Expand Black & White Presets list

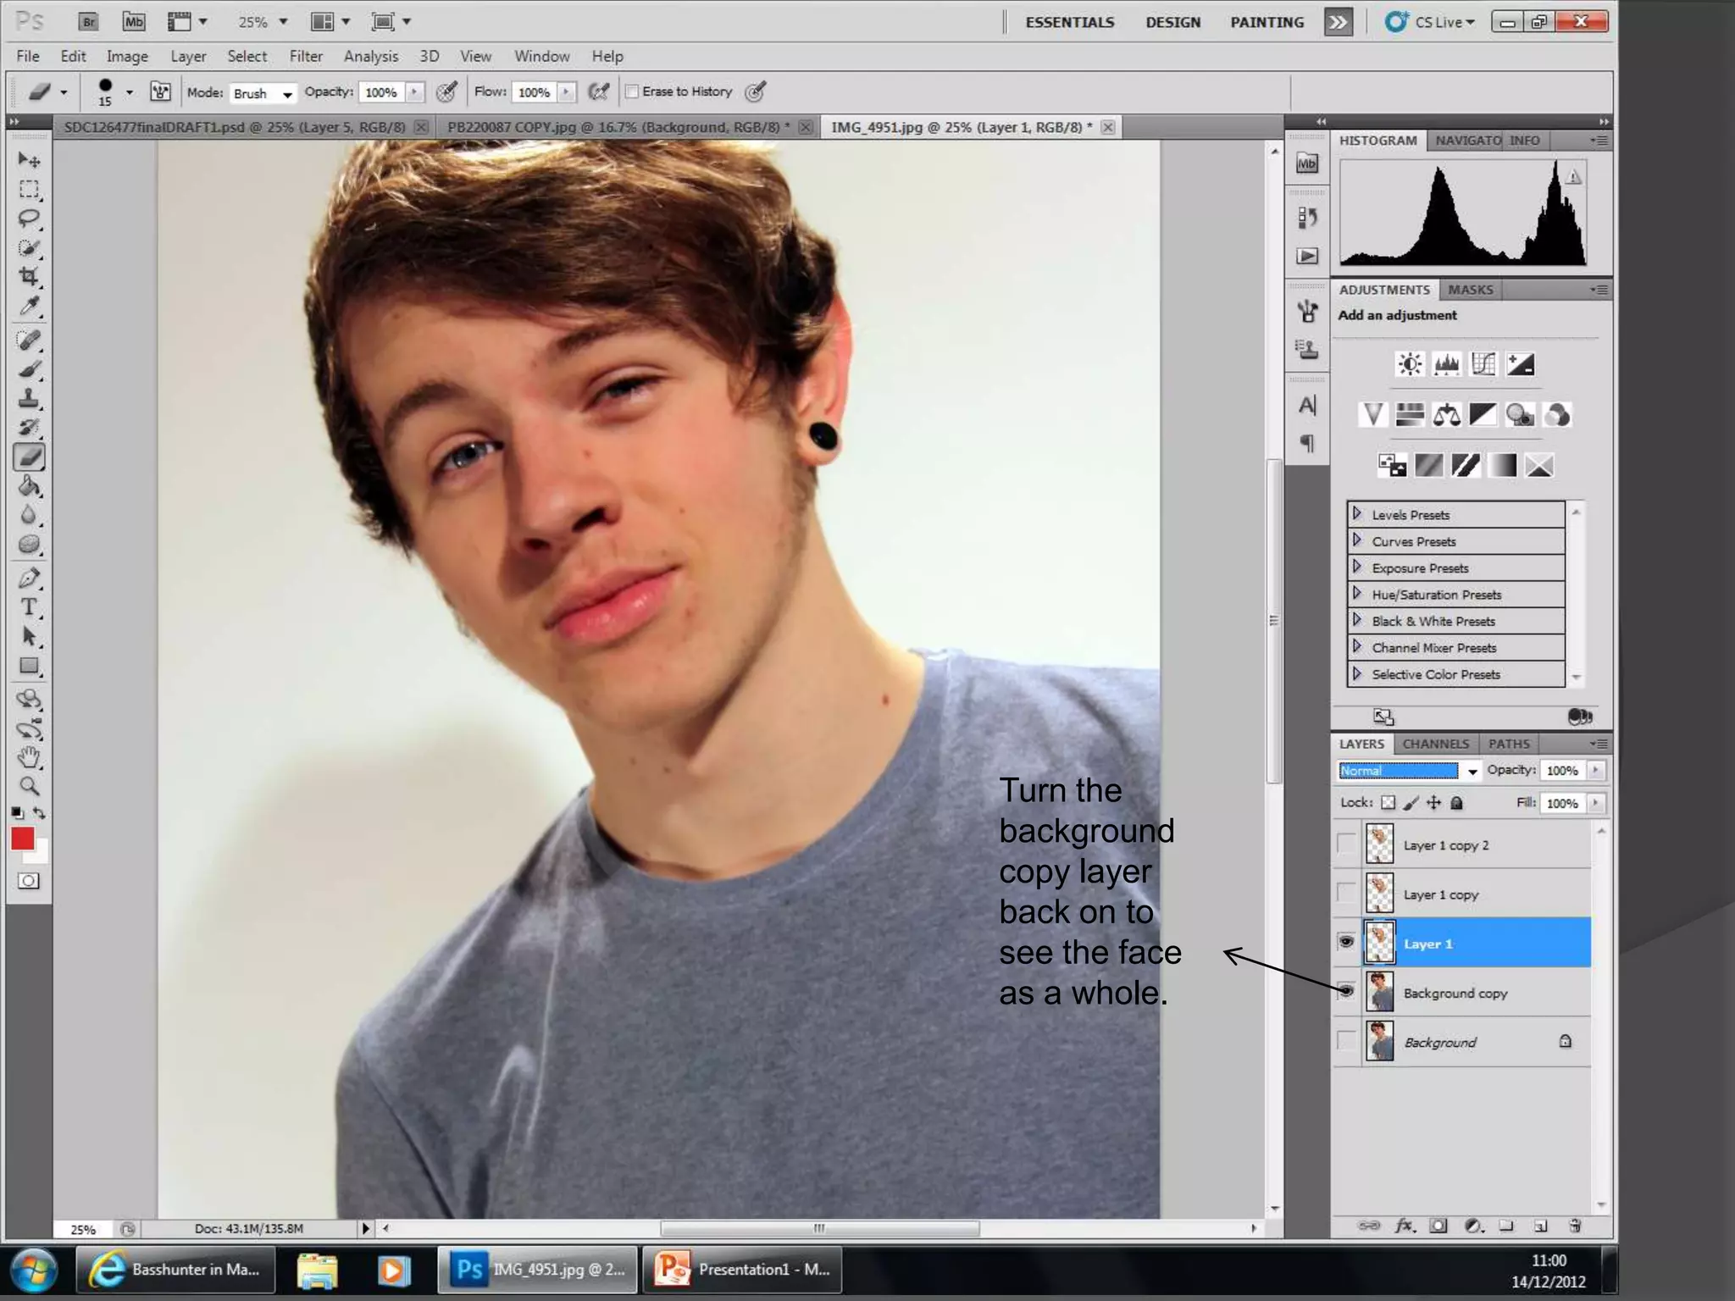point(1357,620)
